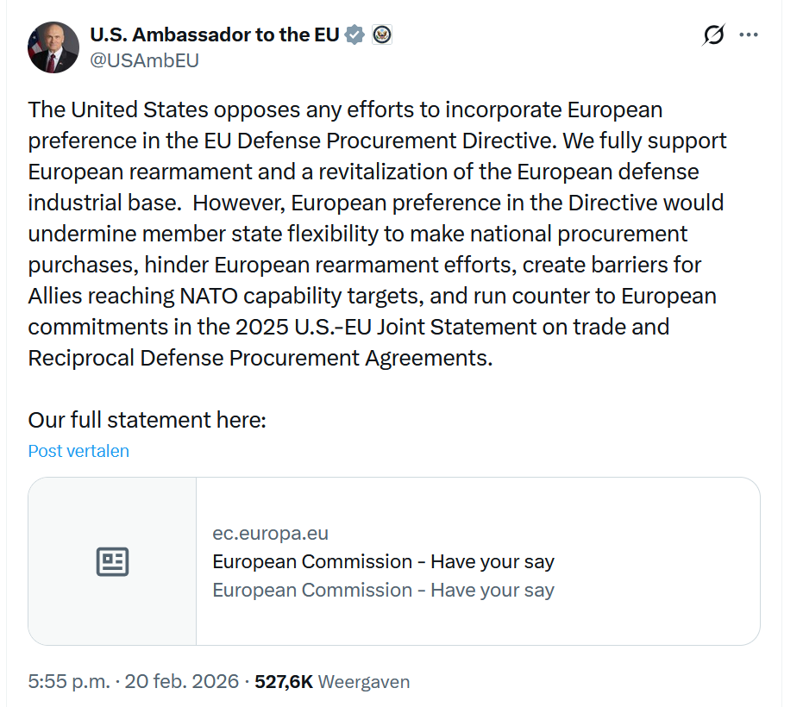Image resolution: width=803 pixels, height=707 pixels.
Task: Click the gray card description line
Action: (x=383, y=591)
